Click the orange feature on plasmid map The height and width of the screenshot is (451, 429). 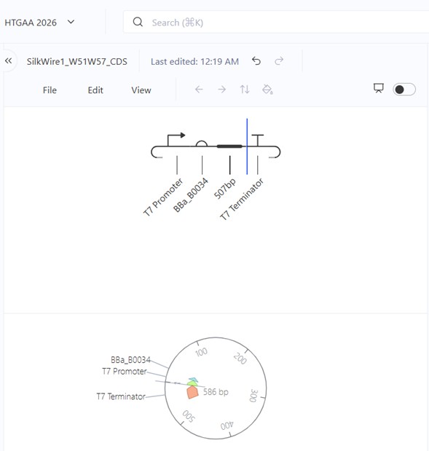coord(192,392)
